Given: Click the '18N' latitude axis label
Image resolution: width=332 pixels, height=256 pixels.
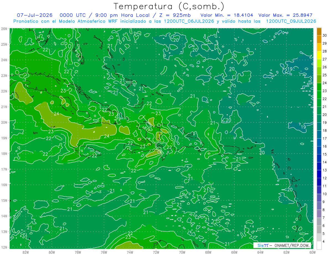Looking at the screenshot, I should 4,154.
